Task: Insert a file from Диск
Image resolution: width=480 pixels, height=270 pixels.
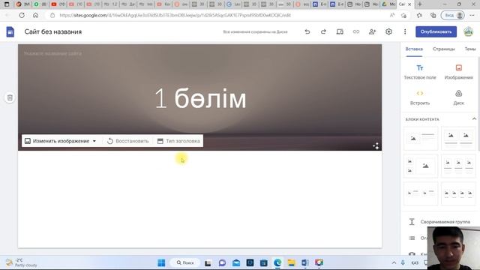Action: point(458,97)
